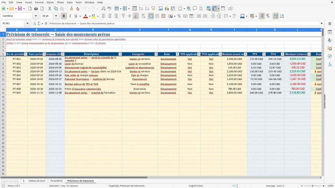335x188 pixels.
Task: Format as percent
Action: coord(179,16)
